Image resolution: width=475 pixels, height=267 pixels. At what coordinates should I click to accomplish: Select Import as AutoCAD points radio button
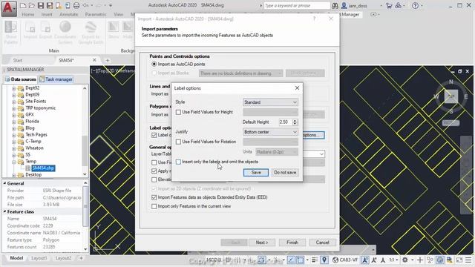pyautogui.click(x=154, y=65)
